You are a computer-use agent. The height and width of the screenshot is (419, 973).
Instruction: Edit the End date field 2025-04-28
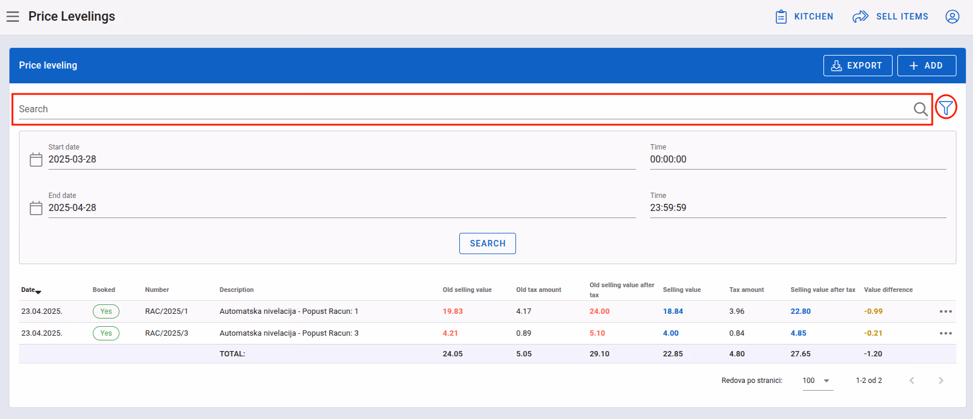pos(342,208)
